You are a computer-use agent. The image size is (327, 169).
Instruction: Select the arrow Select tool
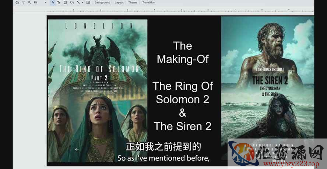click(x=53, y=3)
